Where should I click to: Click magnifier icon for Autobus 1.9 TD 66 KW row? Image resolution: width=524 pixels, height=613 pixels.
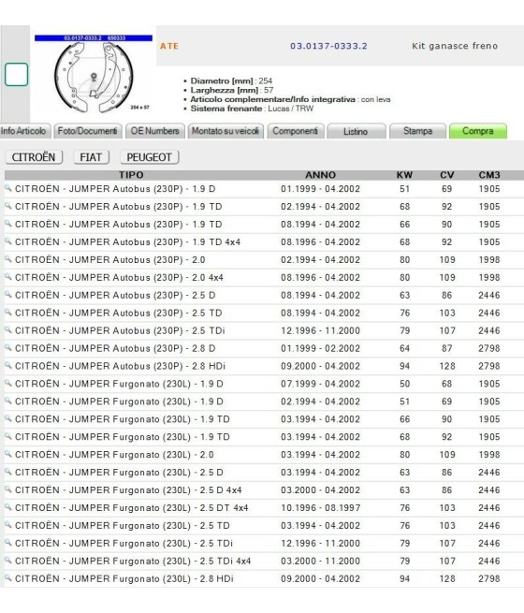pos(8,224)
